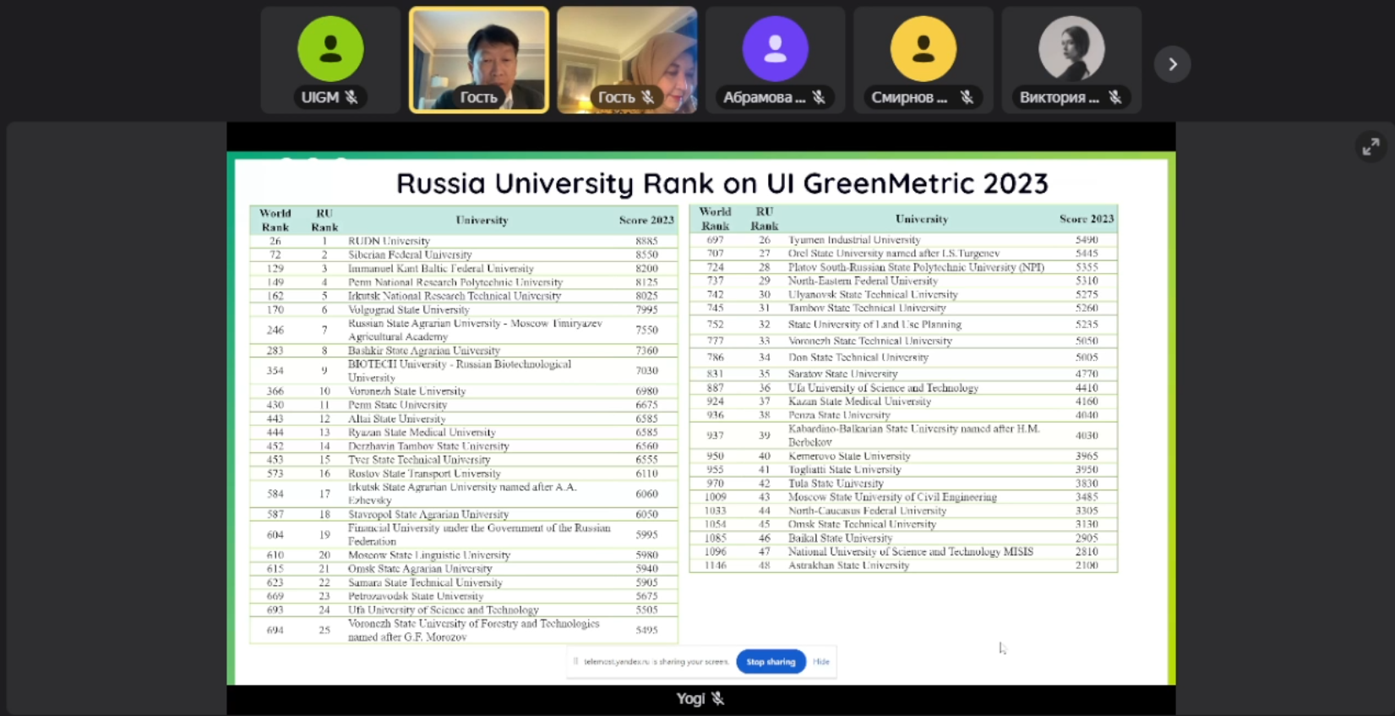The width and height of the screenshot is (1395, 716).
Task: Click the green UIGM avatar icon
Action: pos(330,49)
